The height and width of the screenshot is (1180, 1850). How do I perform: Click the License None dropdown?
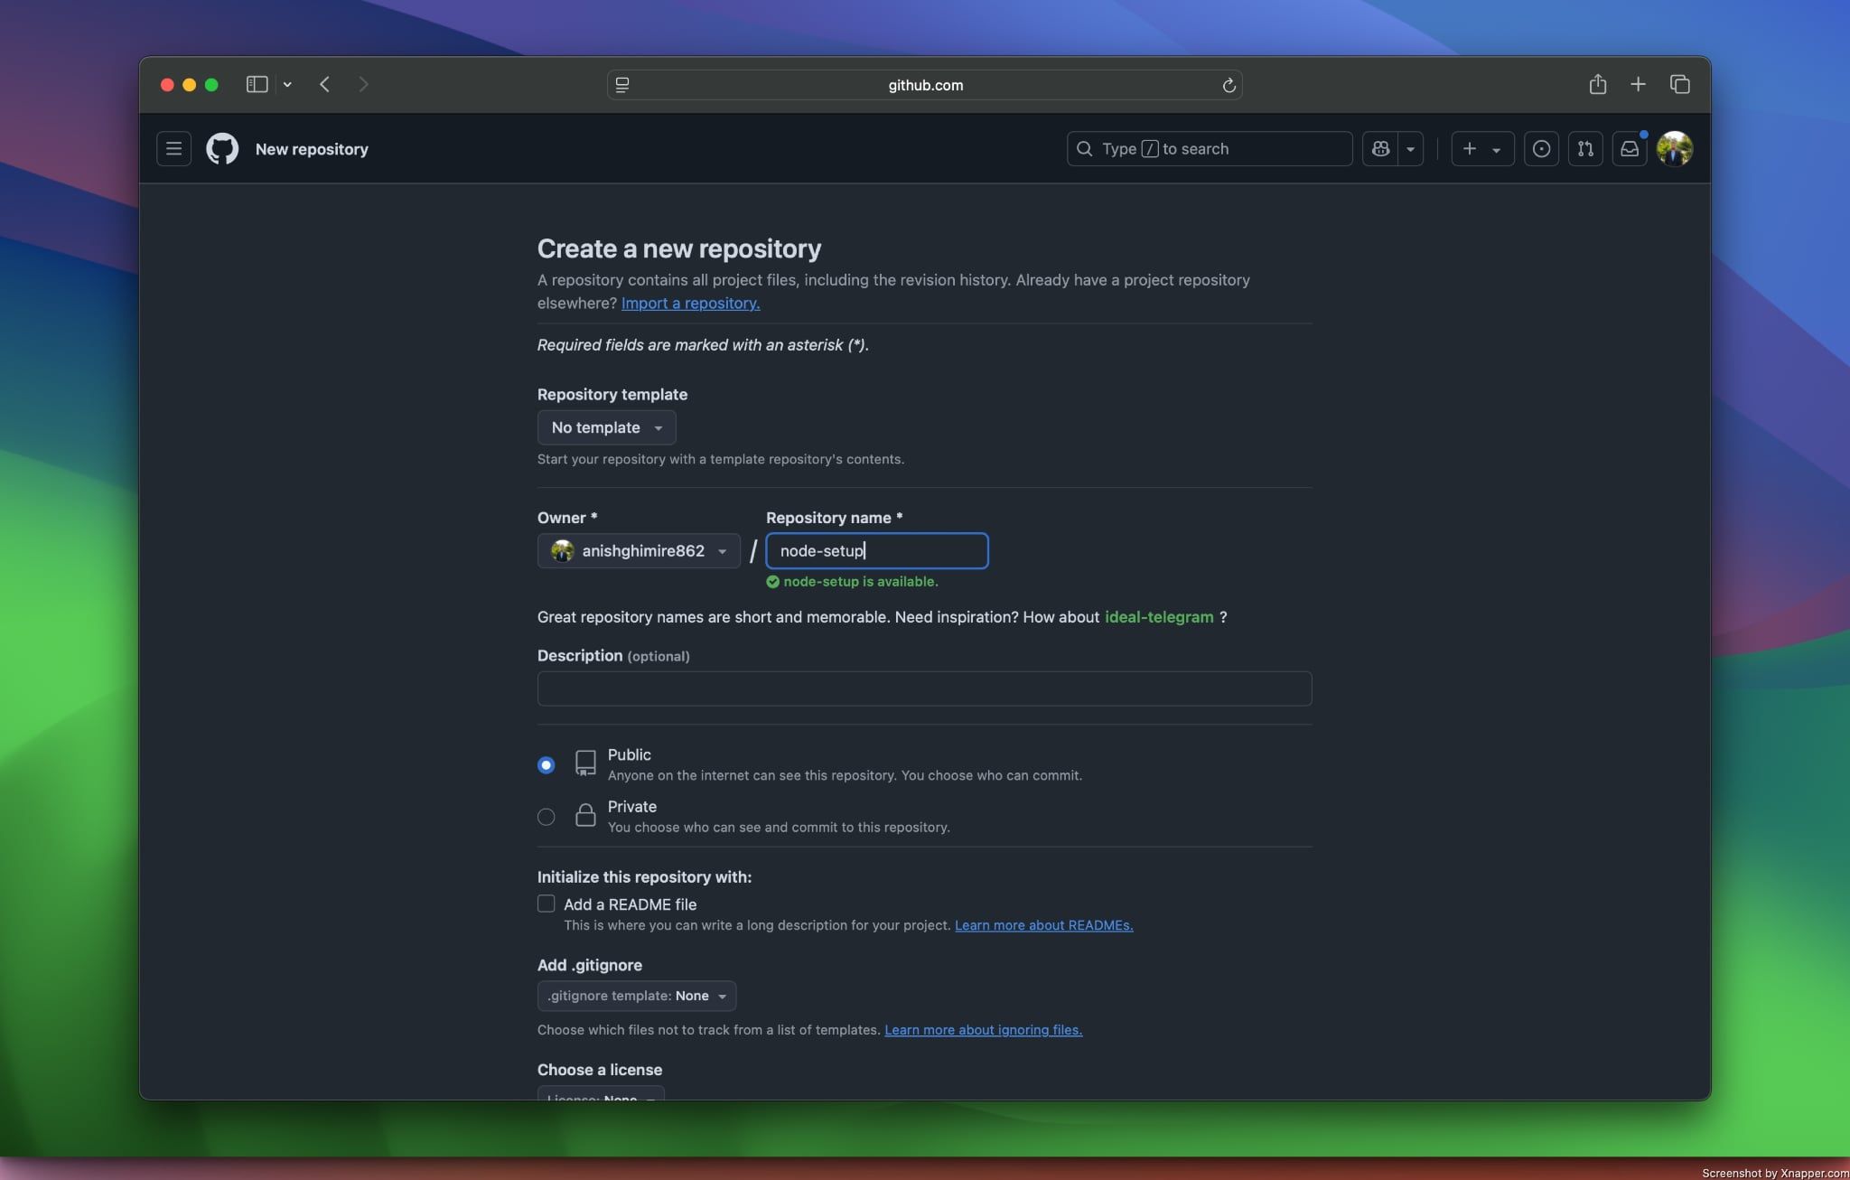point(600,1097)
